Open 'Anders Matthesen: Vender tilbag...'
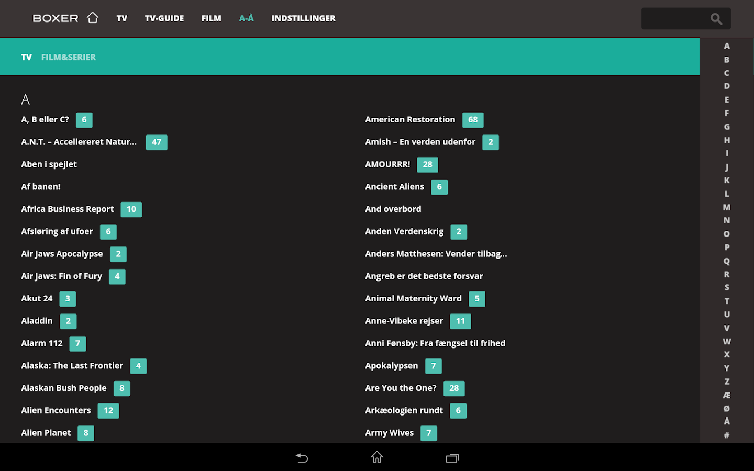Viewport: 754px width, 471px height. [436, 254]
